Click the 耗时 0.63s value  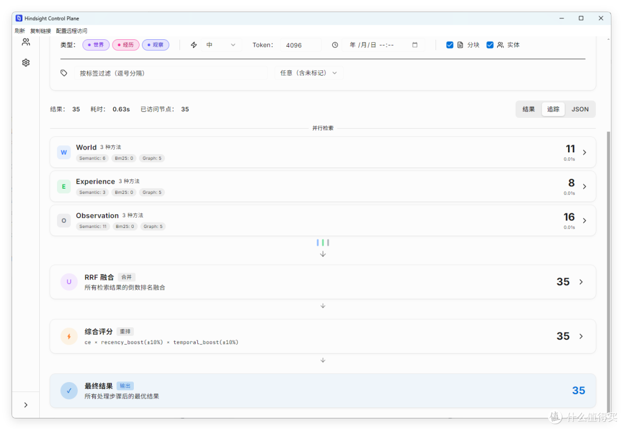point(121,109)
